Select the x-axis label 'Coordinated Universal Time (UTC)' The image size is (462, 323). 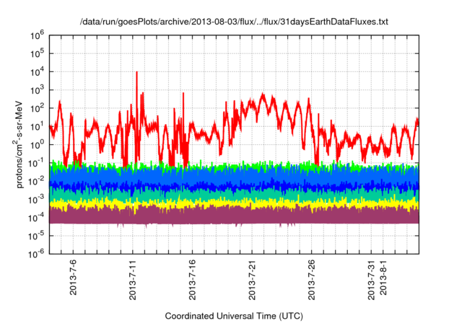point(234,317)
